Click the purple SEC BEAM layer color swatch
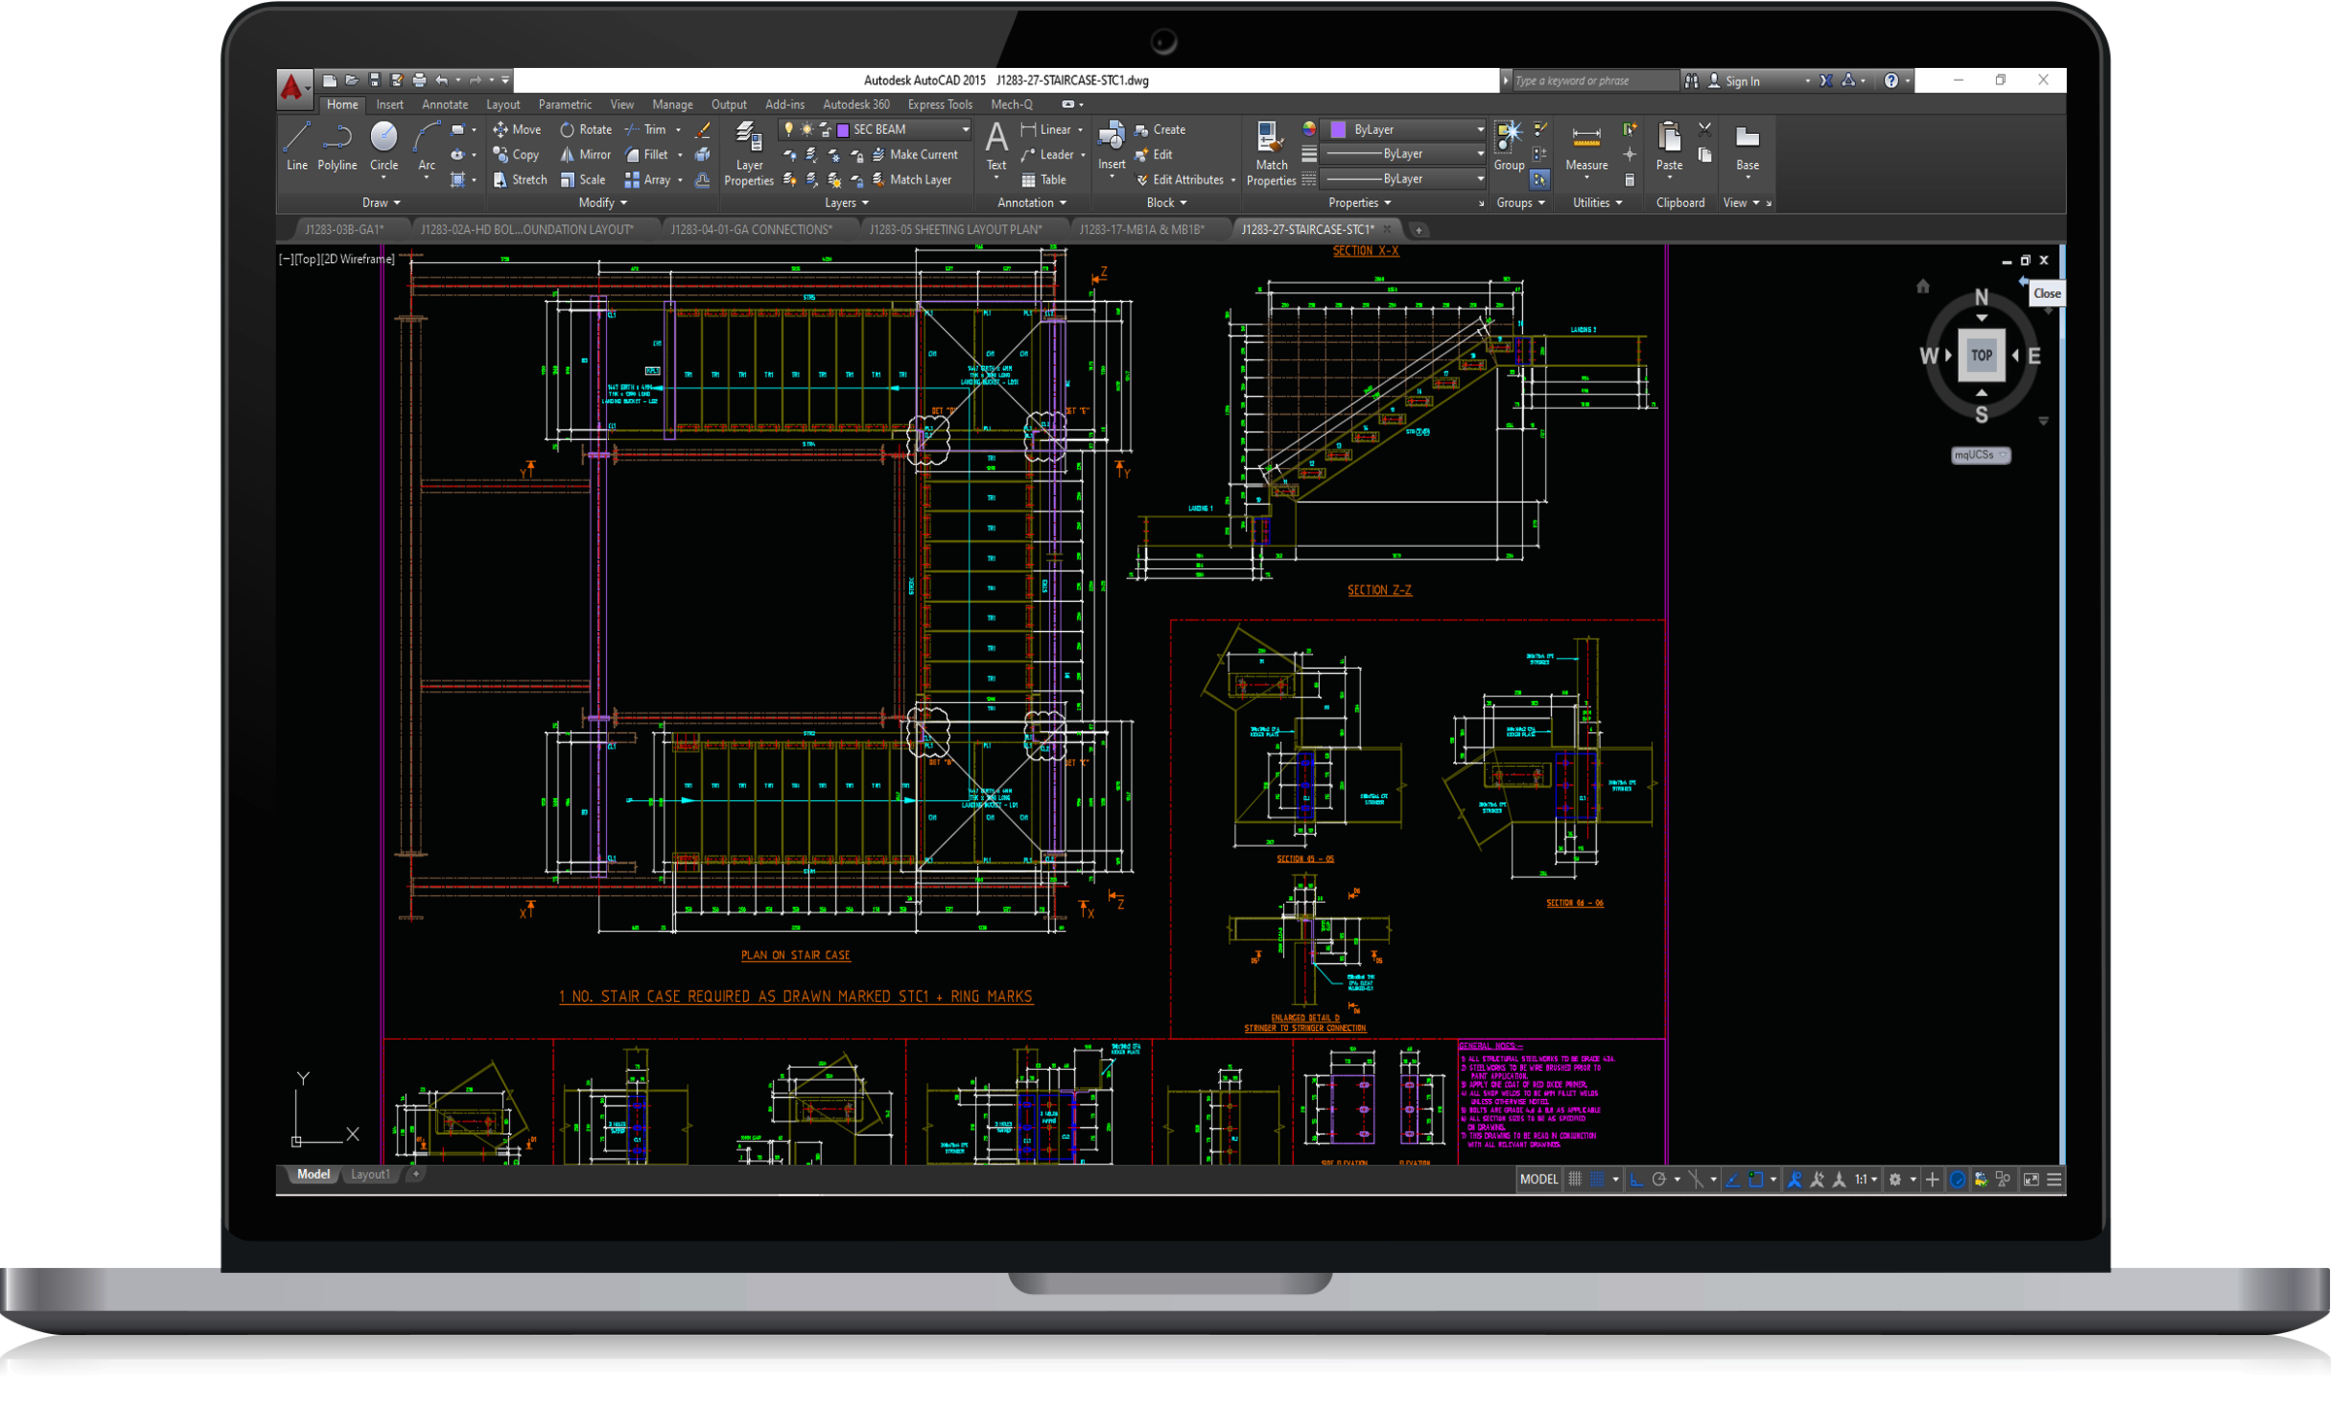The width and height of the screenshot is (2331, 1402). (843, 129)
